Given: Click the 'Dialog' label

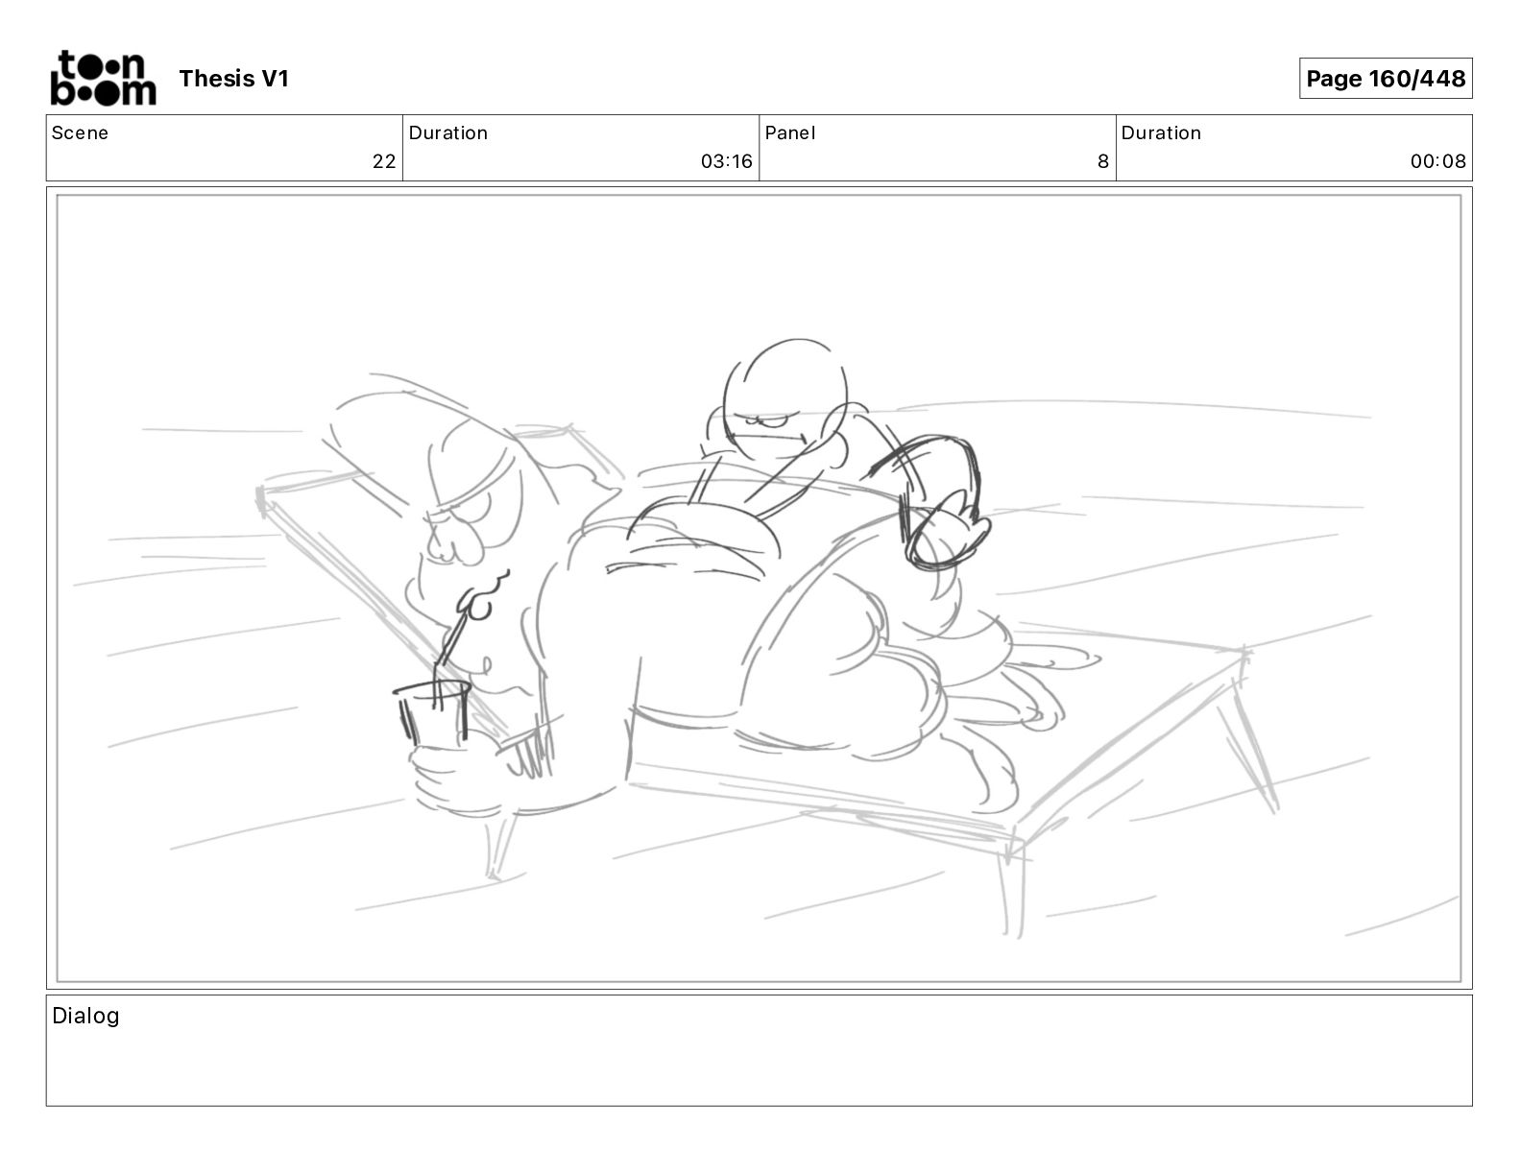Looking at the screenshot, I should tap(85, 1016).
